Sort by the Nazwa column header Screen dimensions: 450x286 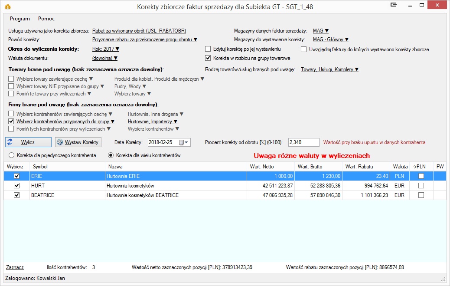(176, 166)
